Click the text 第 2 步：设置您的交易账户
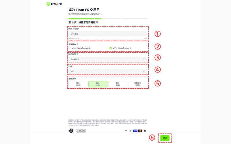The image size is (231, 144). coord(83,22)
